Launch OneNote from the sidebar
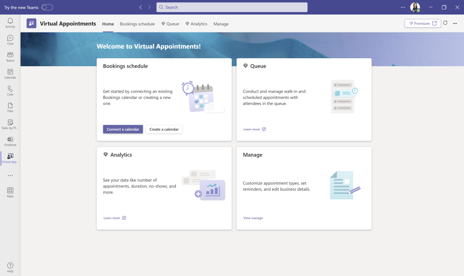Screen dimensions: 464x276 10,141
